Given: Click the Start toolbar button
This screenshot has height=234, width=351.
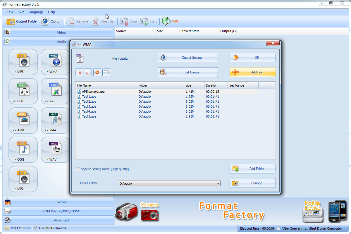Looking at the screenshot, I should coord(149,21).
